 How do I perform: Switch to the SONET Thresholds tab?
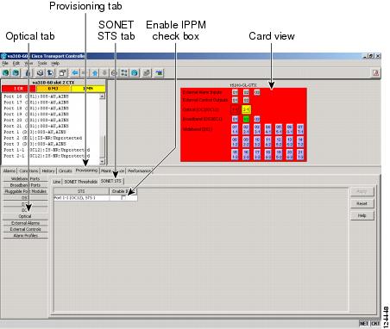(80, 182)
